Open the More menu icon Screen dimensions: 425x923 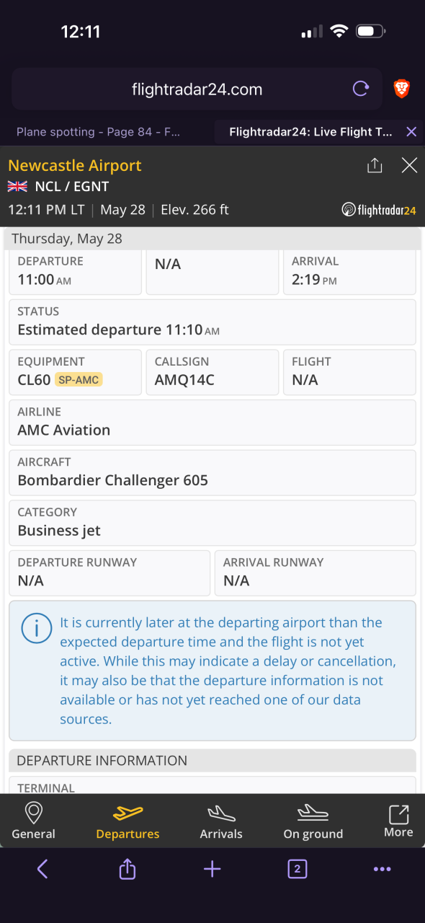(x=398, y=821)
